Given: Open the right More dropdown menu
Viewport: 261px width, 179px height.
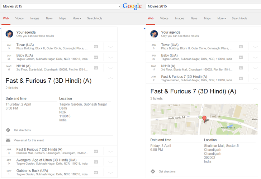Looking at the screenshot, I should pyautogui.click(x=222, y=19).
